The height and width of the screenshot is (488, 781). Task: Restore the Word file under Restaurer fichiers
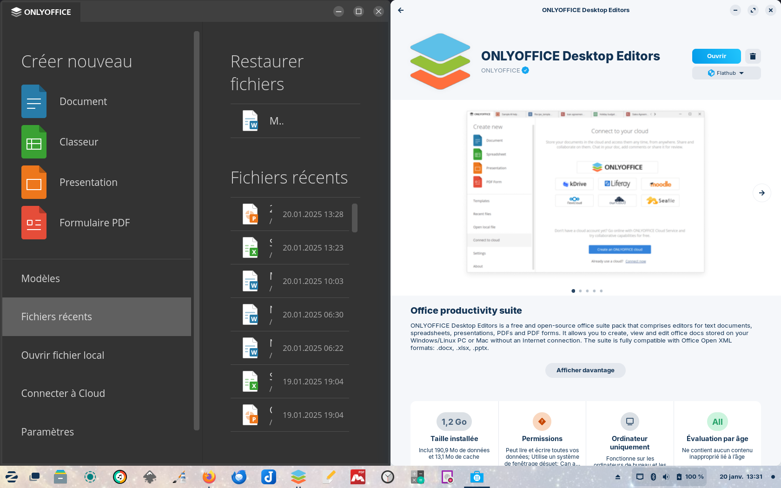pyautogui.click(x=295, y=121)
